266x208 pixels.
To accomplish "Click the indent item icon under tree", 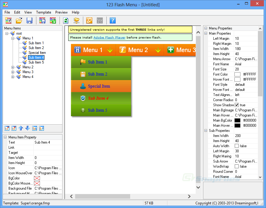I will 35,128.
